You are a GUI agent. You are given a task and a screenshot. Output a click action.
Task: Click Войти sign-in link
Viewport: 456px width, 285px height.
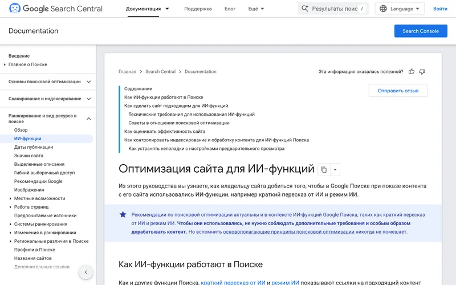point(440,9)
